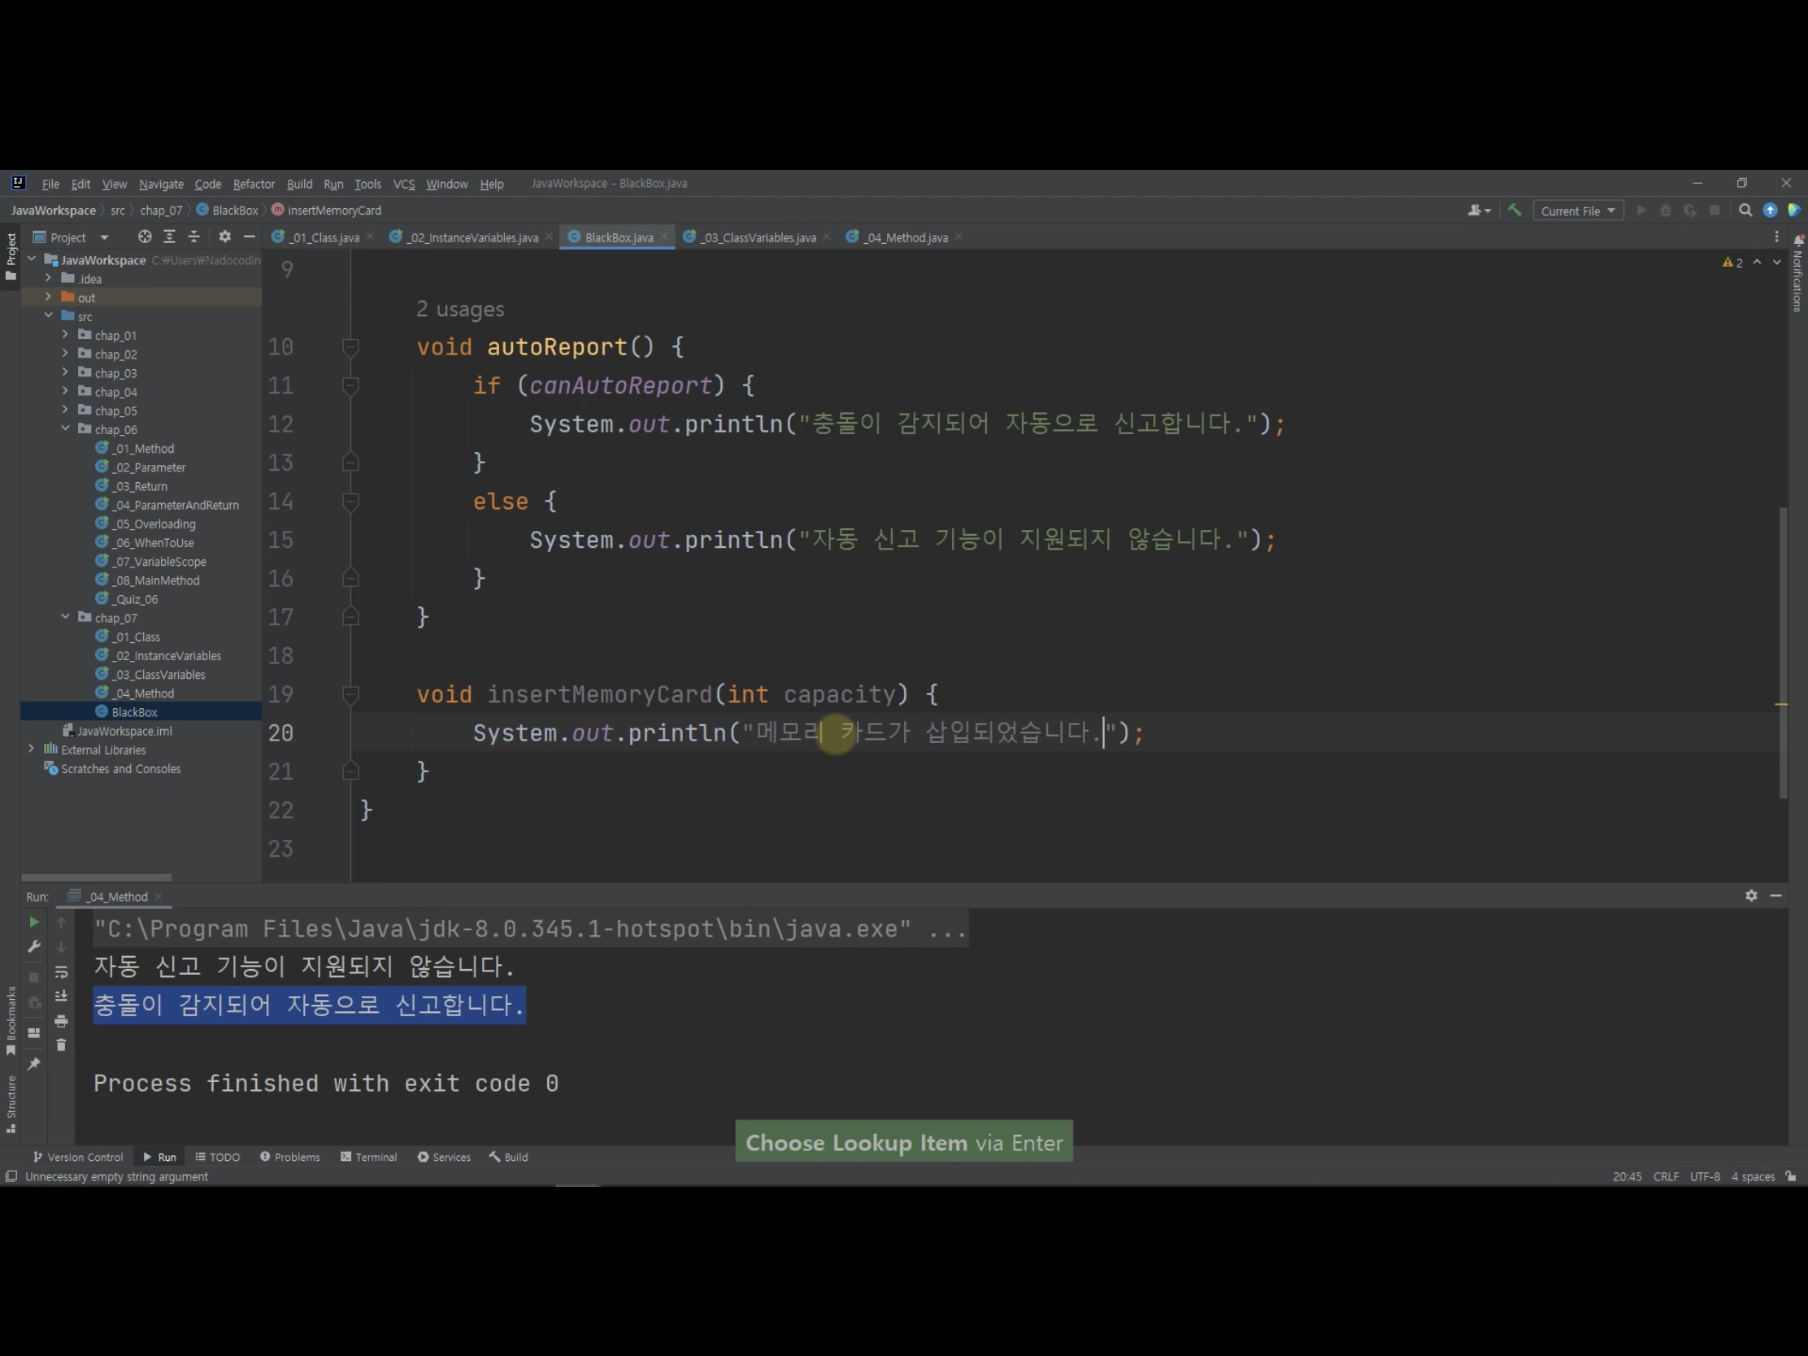1808x1356 pixels.
Task: Hide the Project panel with minus icon
Action: [250, 237]
